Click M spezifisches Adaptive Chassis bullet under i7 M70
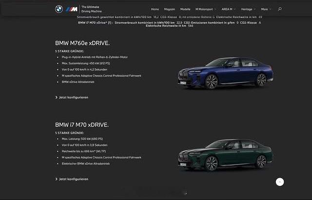Image resolution: width=312 pixels, height=200 pixels. (101, 157)
